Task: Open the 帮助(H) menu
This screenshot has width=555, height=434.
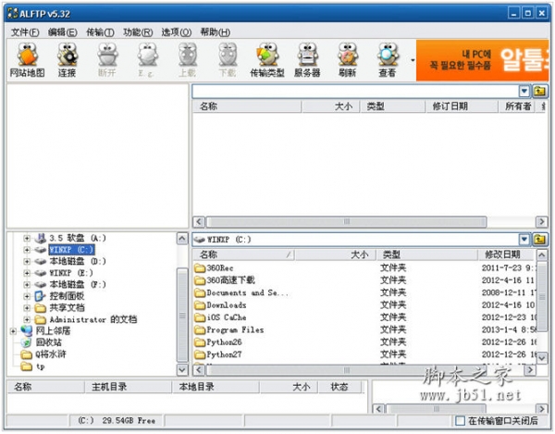Action: (x=215, y=32)
